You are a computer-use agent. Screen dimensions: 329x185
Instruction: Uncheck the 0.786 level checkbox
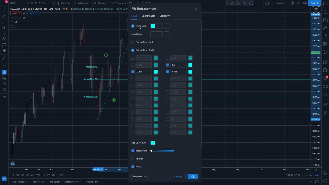pyautogui.click(x=168, y=72)
